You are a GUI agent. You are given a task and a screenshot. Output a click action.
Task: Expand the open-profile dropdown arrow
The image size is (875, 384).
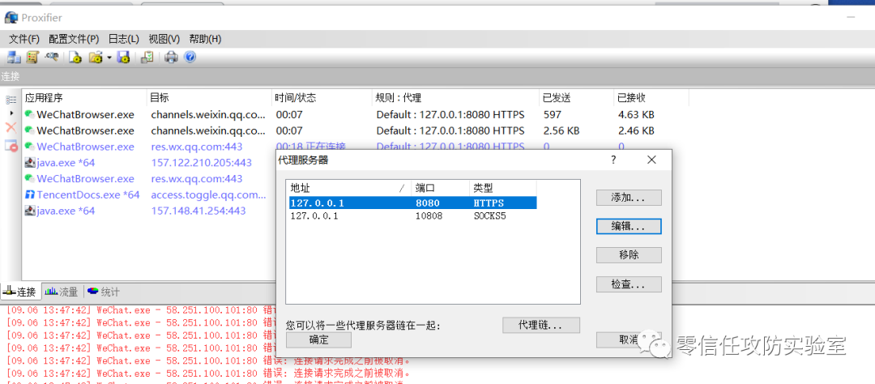109,57
